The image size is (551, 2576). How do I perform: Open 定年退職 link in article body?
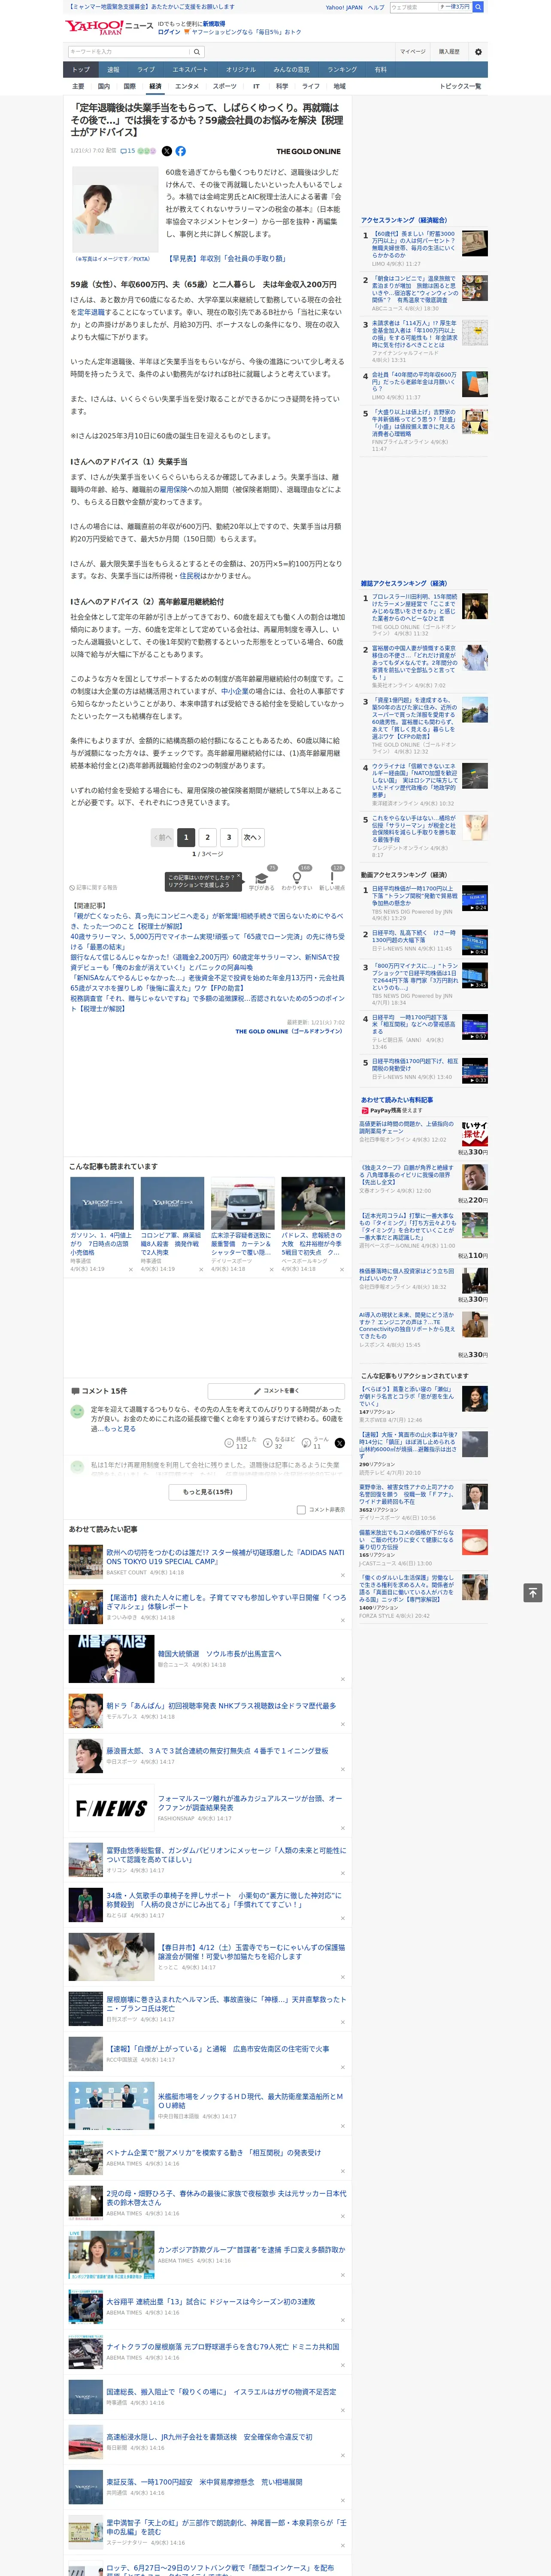point(91,312)
